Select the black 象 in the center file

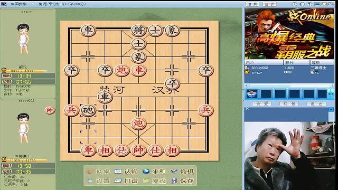tap(138, 57)
